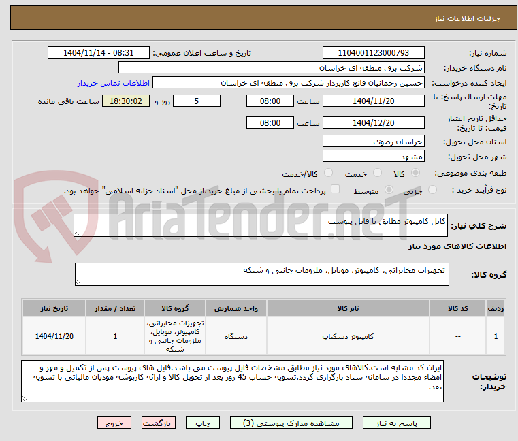Viewport: 518px width, 441px height.
Task: Click the دستگاه unit cell
Action: pos(236,336)
